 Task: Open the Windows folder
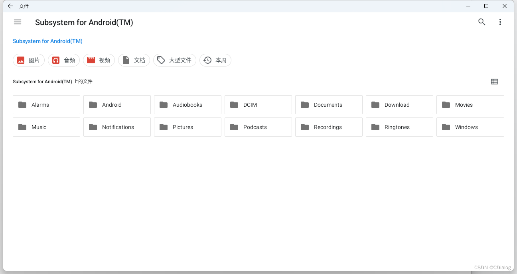click(x=470, y=127)
